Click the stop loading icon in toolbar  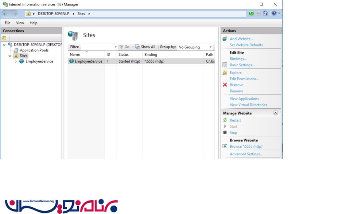(258, 13)
